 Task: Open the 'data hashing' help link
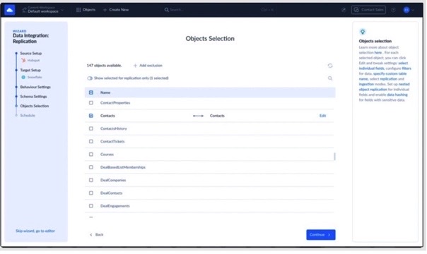click(397, 95)
